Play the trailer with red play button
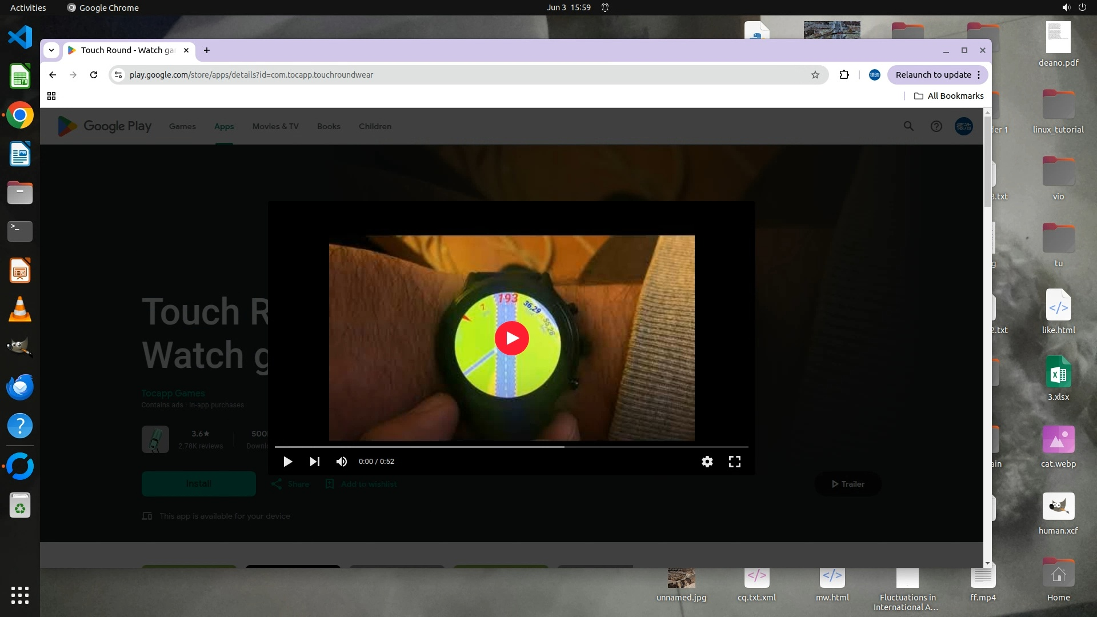 (x=511, y=338)
